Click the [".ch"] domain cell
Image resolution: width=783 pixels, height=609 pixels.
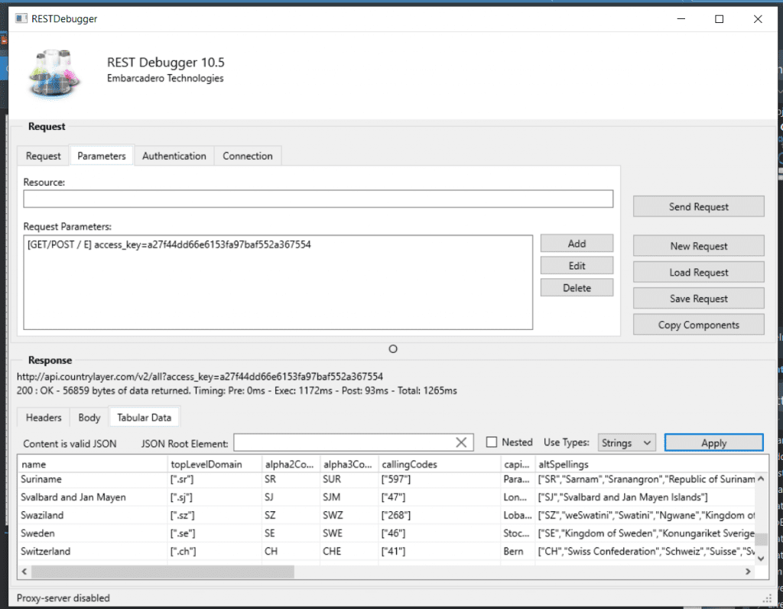click(x=215, y=551)
